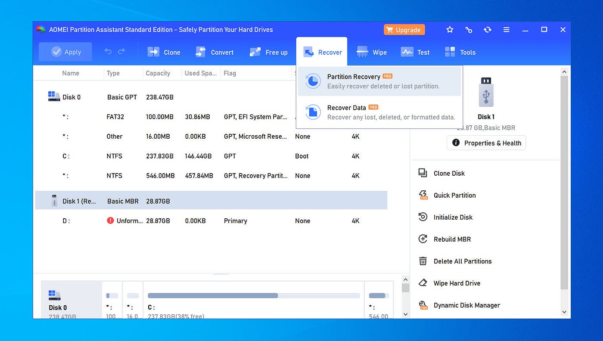Open the Tools toolbar menu

(x=460, y=52)
